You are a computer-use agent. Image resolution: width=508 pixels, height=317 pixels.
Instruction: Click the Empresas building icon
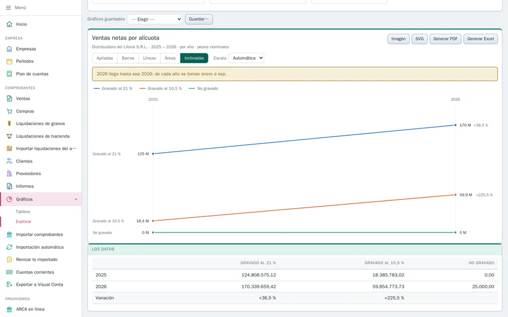pyautogui.click(x=10, y=49)
